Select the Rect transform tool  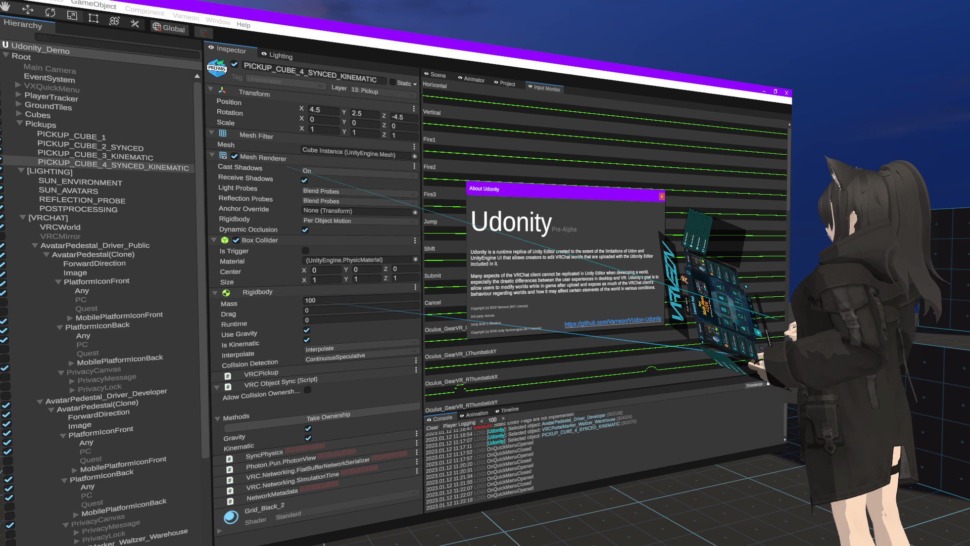coord(93,18)
